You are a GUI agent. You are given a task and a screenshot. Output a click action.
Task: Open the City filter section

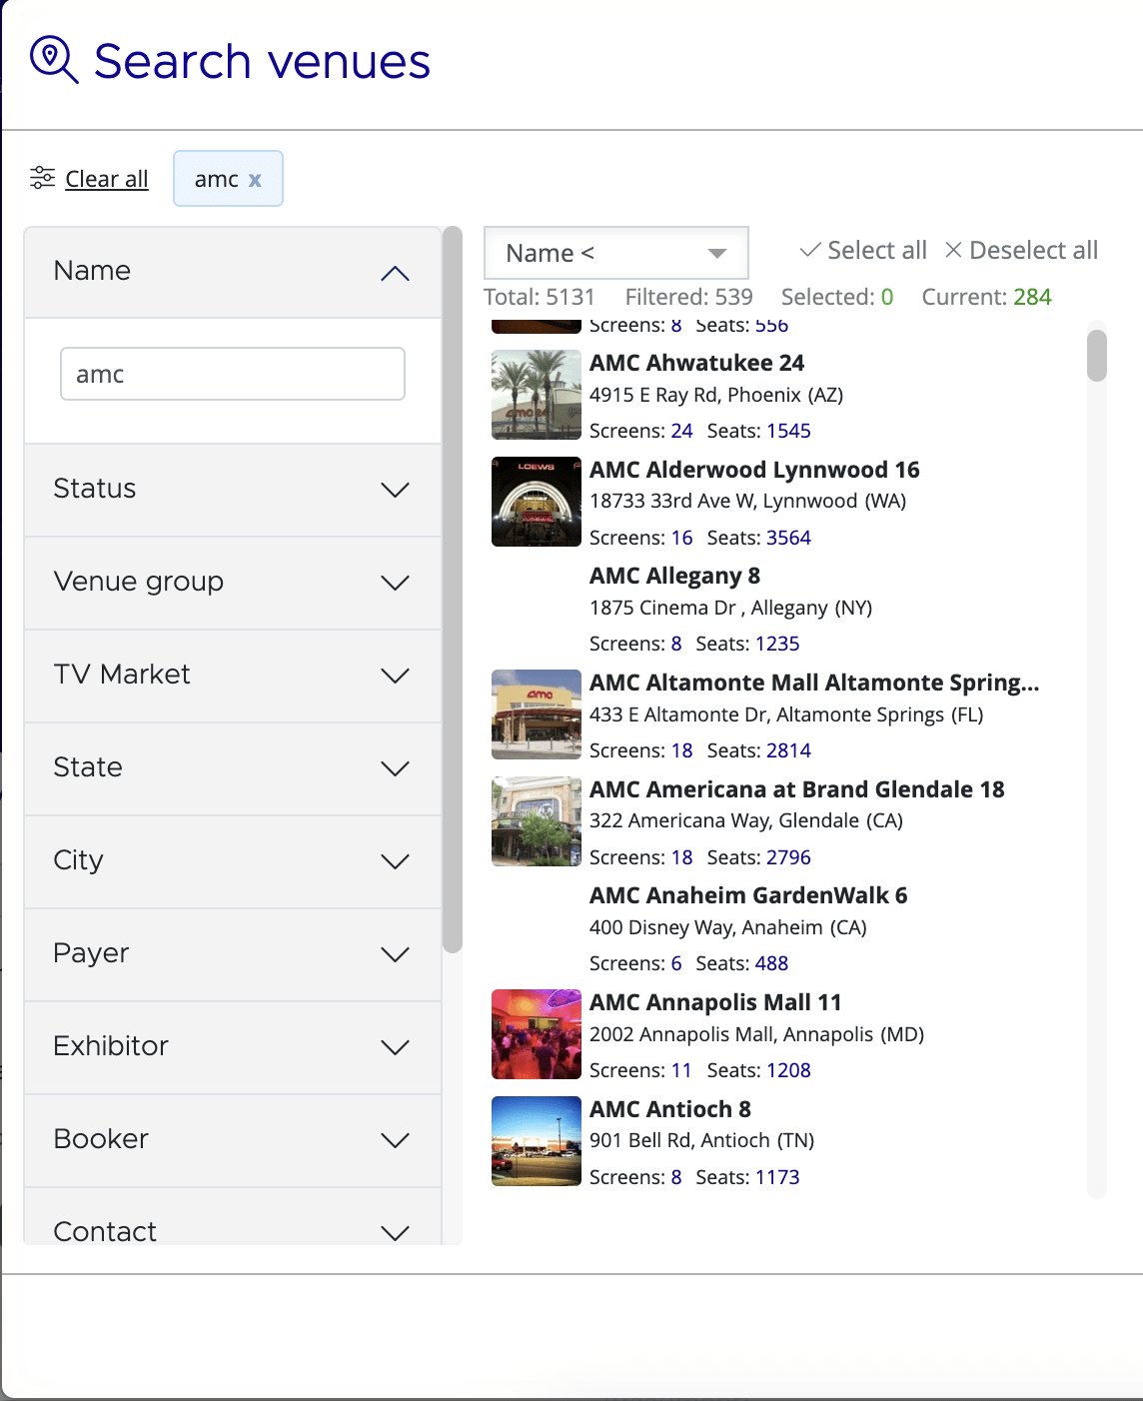(x=396, y=860)
